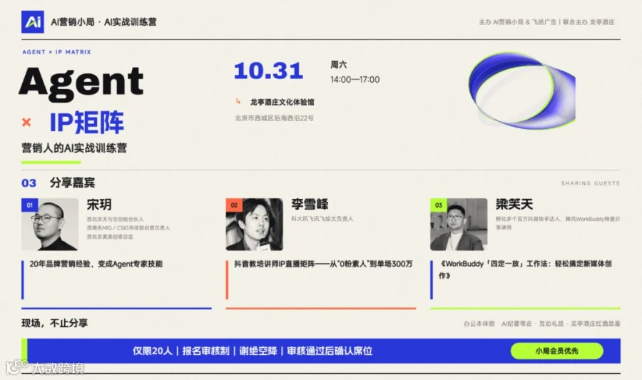Viewport: 642px width, 380px height.
Task: Click the red × symbol beside IP矩阵
Action: click(26, 122)
